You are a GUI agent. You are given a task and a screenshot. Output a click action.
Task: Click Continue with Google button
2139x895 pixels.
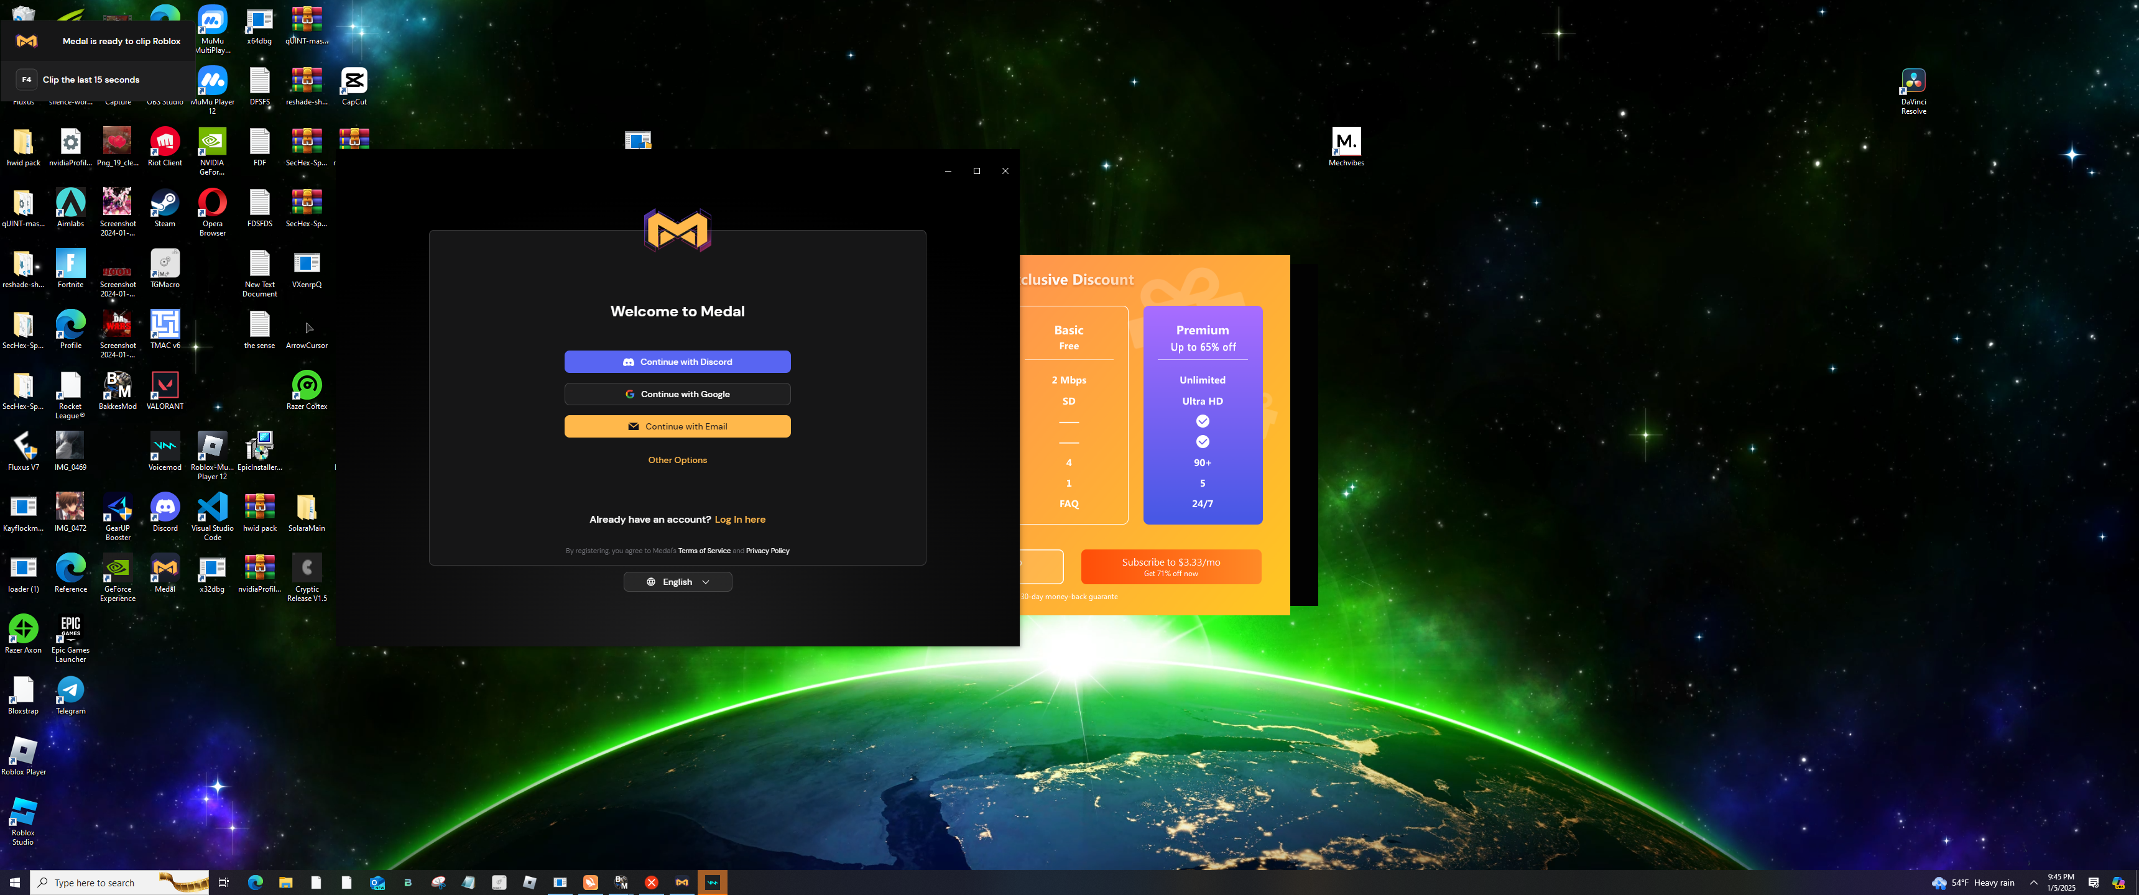pyautogui.click(x=677, y=395)
